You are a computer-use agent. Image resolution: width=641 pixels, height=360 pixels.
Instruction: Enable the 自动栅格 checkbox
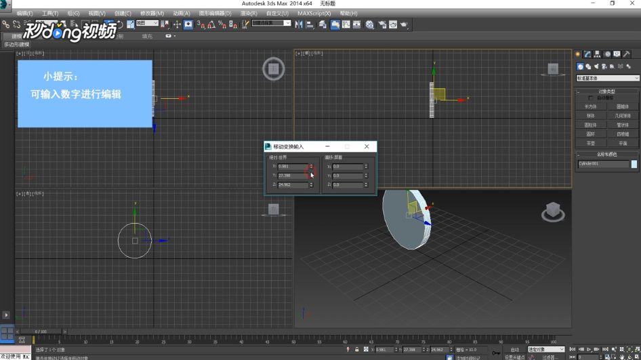click(590, 98)
